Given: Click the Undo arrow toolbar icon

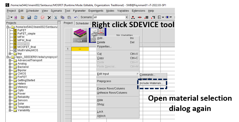Looking at the screenshot, I should (76, 17).
